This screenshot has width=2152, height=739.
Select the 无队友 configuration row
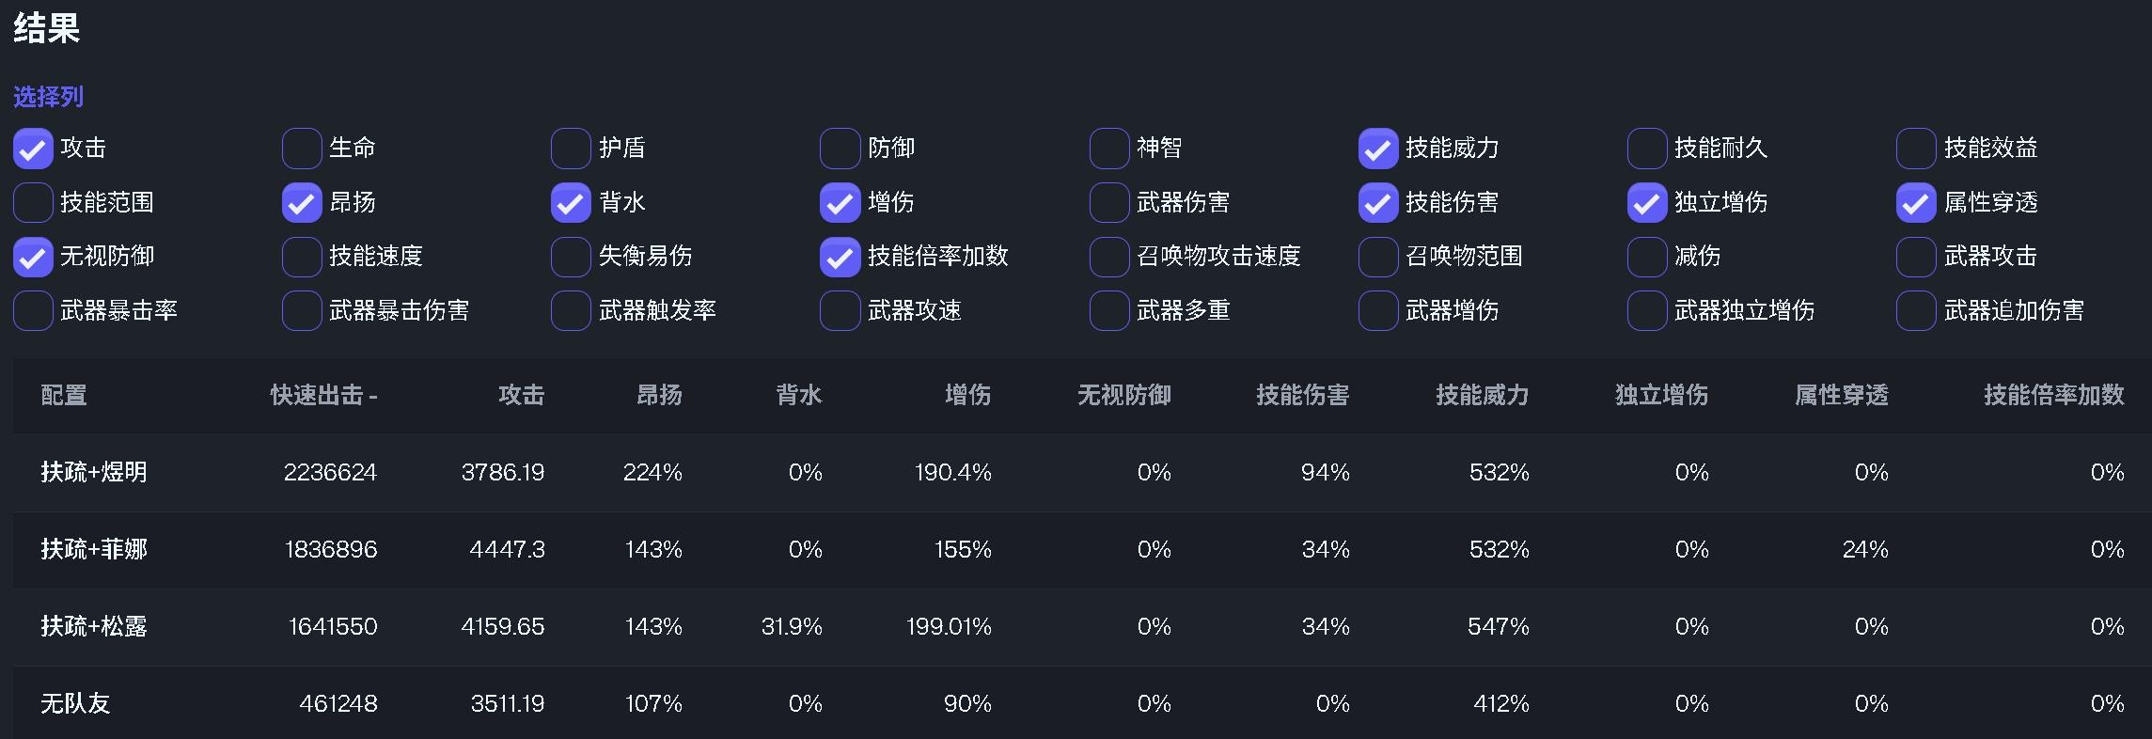coord(75,703)
